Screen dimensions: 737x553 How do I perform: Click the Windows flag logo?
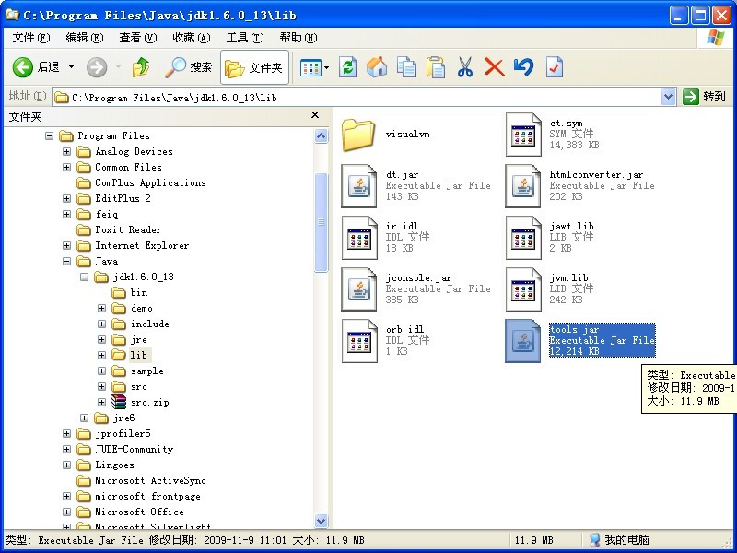coord(716,38)
